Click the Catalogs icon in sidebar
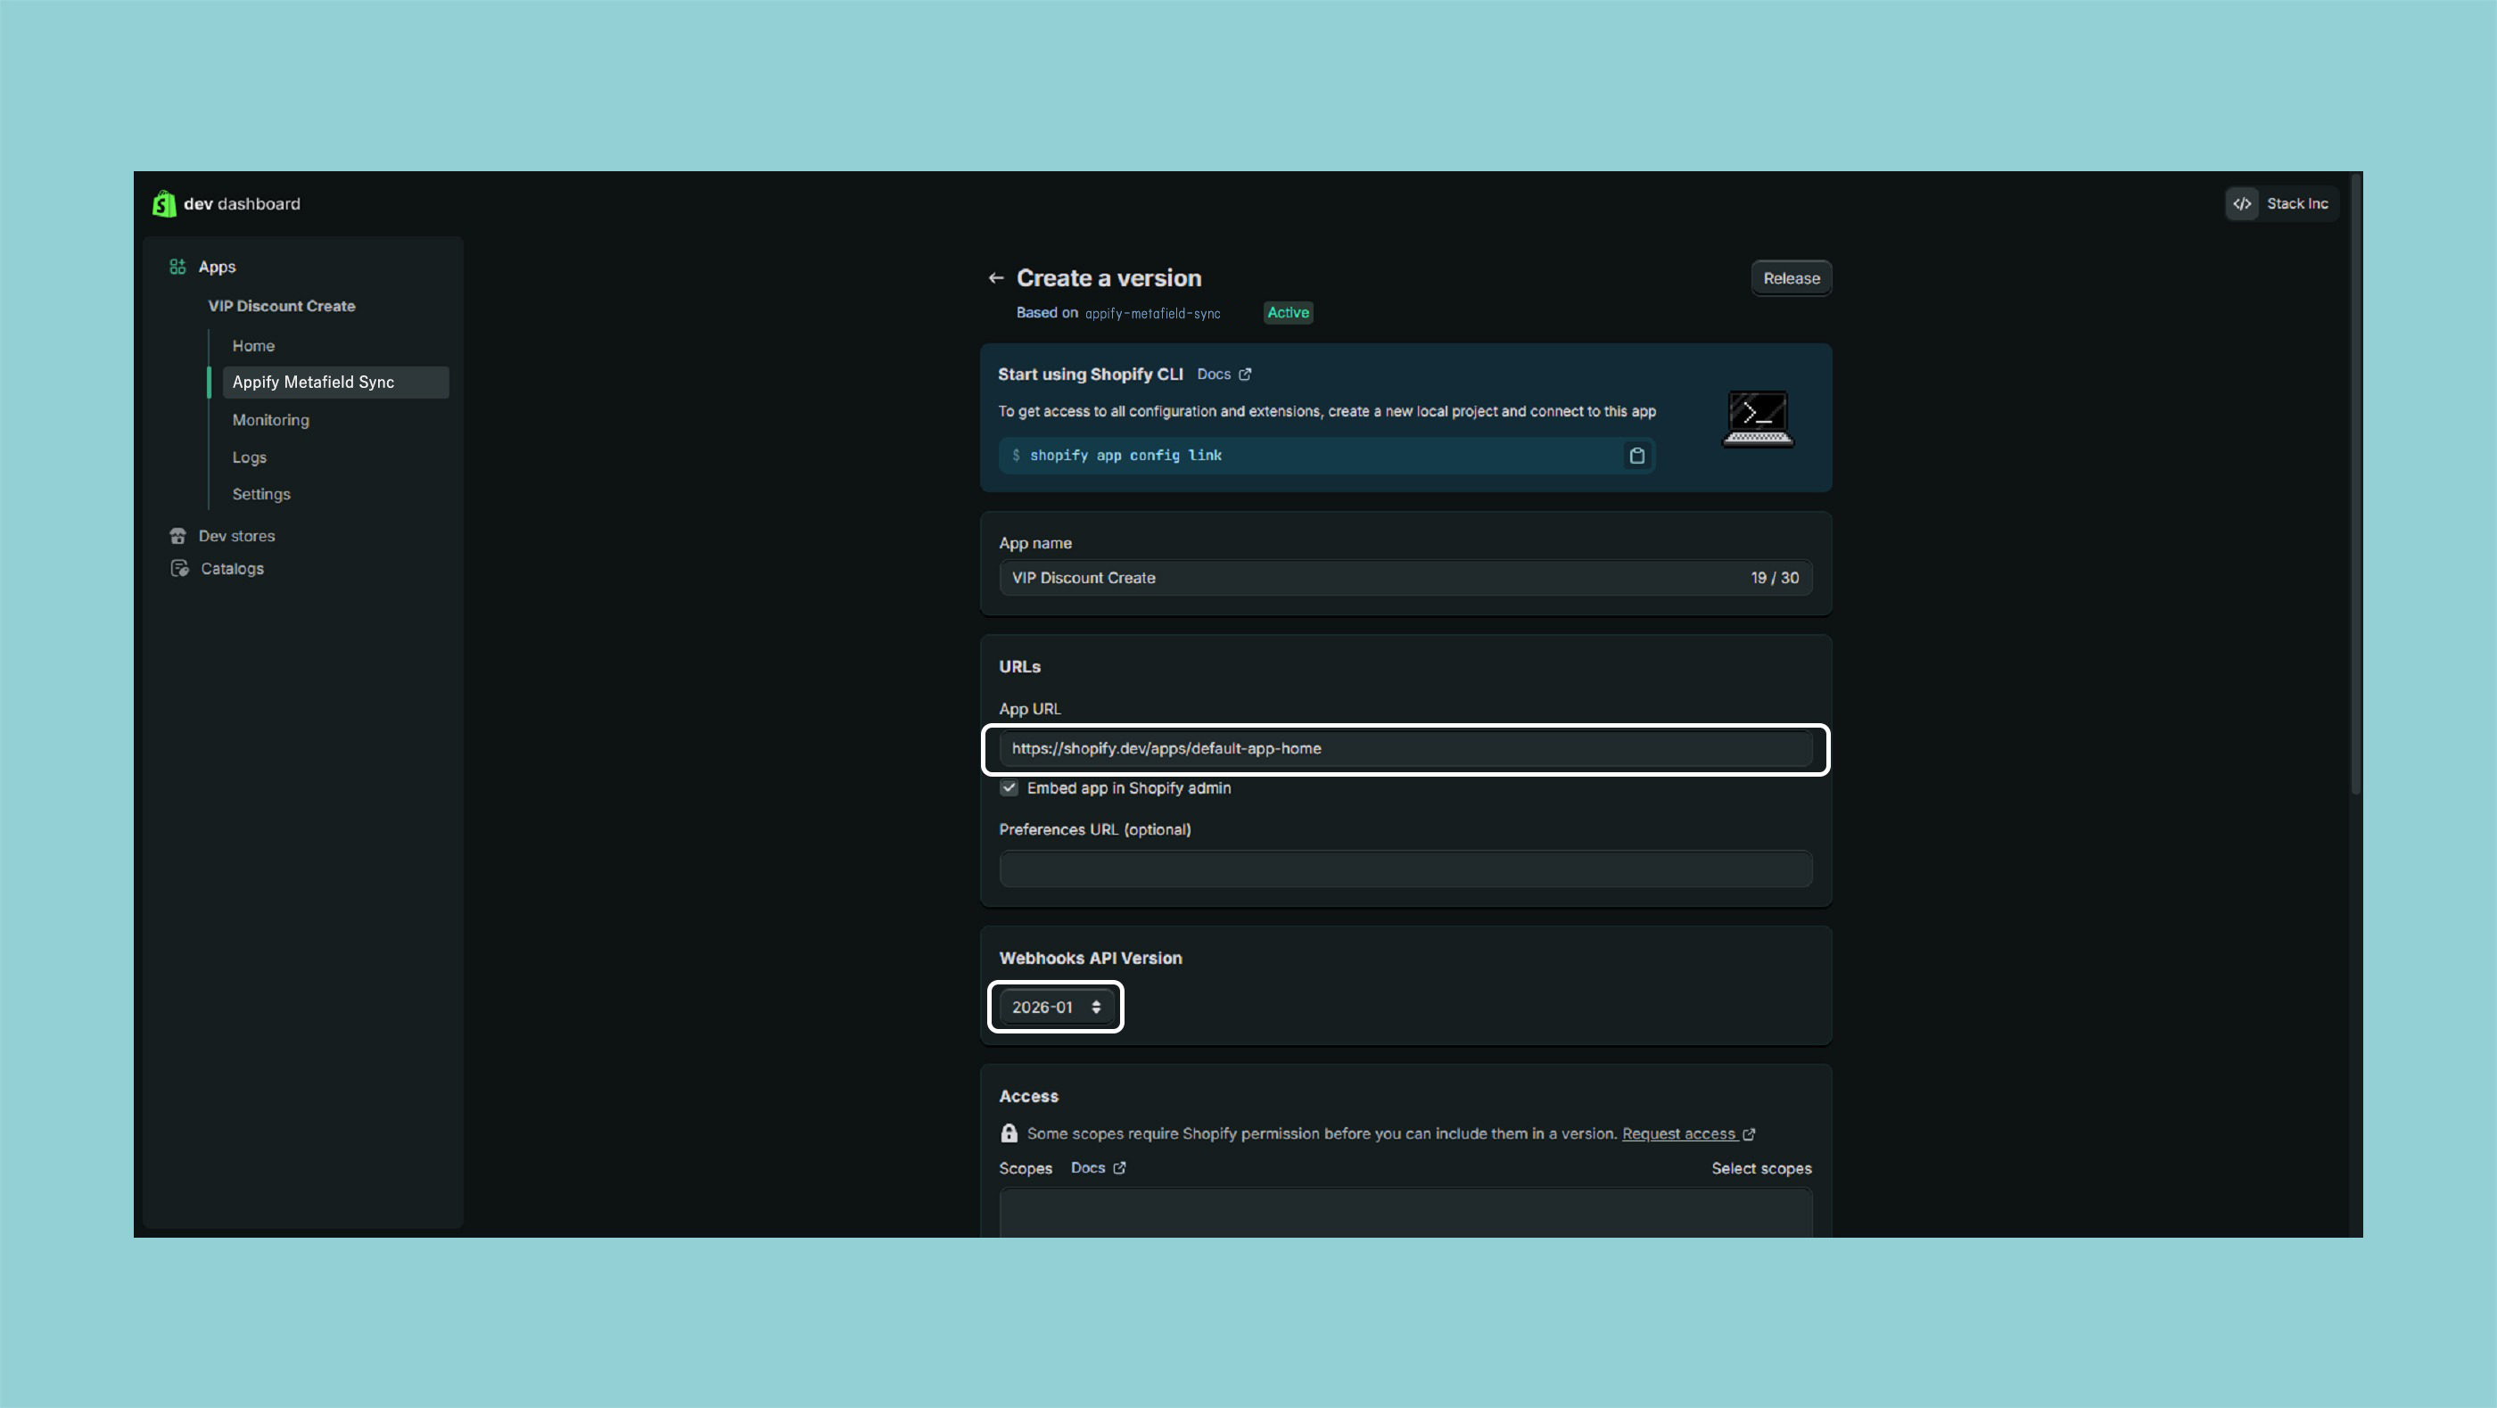 pyautogui.click(x=179, y=569)
